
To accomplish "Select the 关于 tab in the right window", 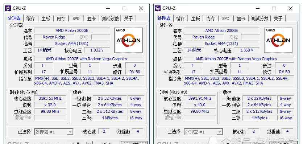I will pyautogui.click(x=278, y=18).
